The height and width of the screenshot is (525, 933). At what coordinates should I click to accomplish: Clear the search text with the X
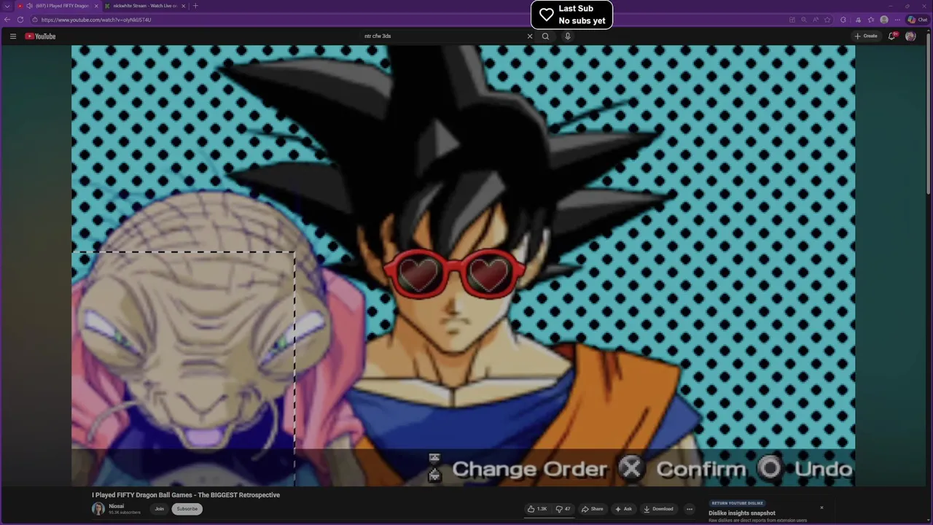530,36
